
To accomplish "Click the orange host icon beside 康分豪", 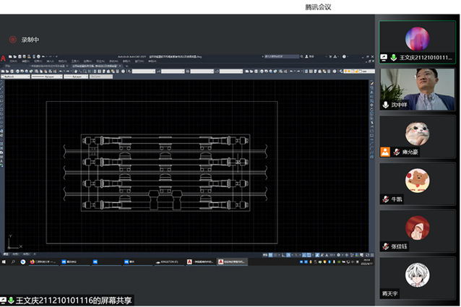I will pyautogui.click(x=385, y=152).
